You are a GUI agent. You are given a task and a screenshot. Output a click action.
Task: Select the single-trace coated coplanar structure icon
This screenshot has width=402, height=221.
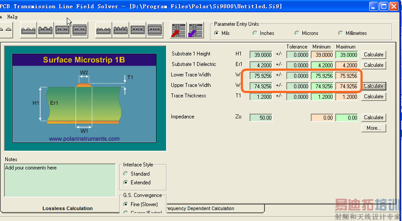pos(45,30)
